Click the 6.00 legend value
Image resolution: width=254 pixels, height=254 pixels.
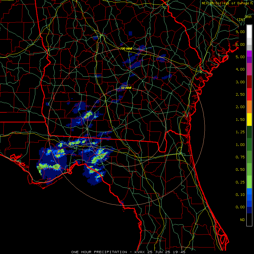(240, 44)
